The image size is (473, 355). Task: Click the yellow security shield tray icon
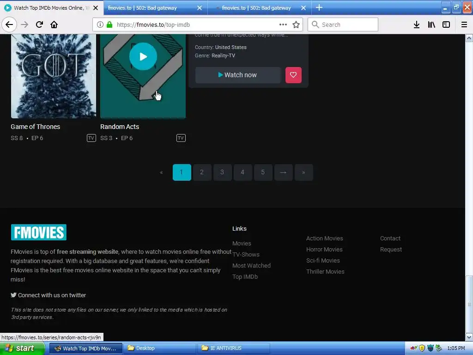click(x=422, y=348)
